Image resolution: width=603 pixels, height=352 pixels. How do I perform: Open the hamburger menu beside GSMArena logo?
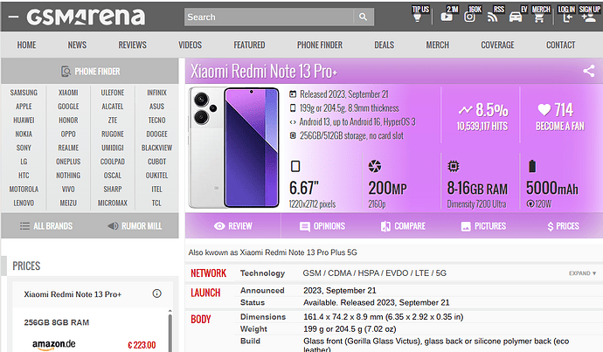coord(13,17)
